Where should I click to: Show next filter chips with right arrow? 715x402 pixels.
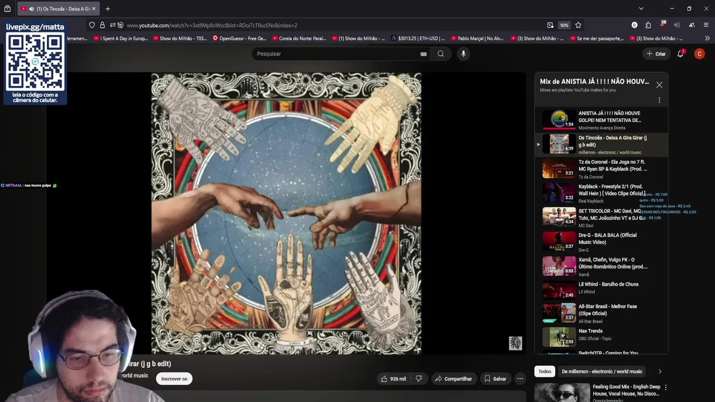(660, 371)
